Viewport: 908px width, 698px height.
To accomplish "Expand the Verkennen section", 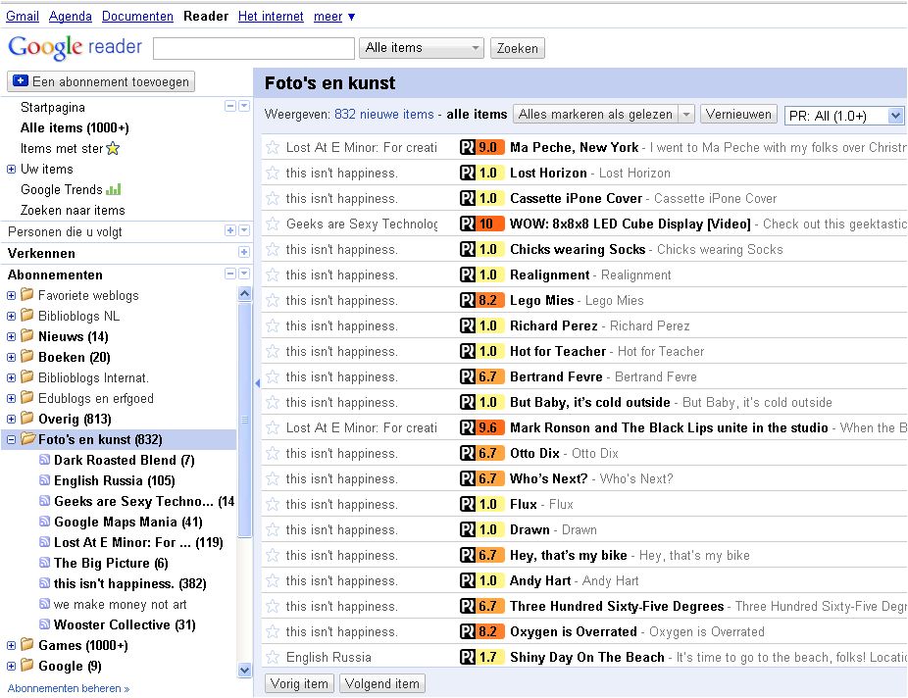I will point(244,252).
